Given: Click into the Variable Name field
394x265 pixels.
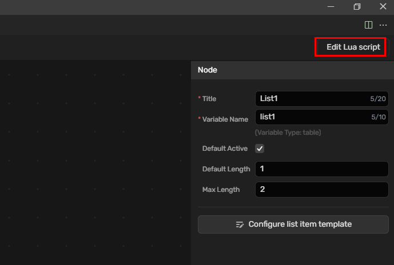Looking at the screenshot, I should tap(309, 117).
